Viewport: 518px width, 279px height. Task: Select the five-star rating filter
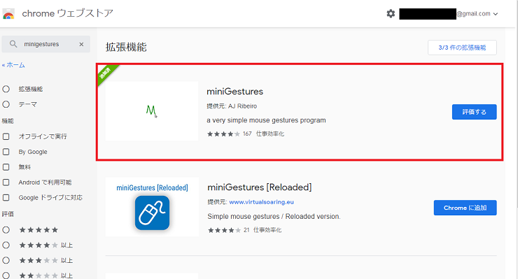[x=6, y=230]
